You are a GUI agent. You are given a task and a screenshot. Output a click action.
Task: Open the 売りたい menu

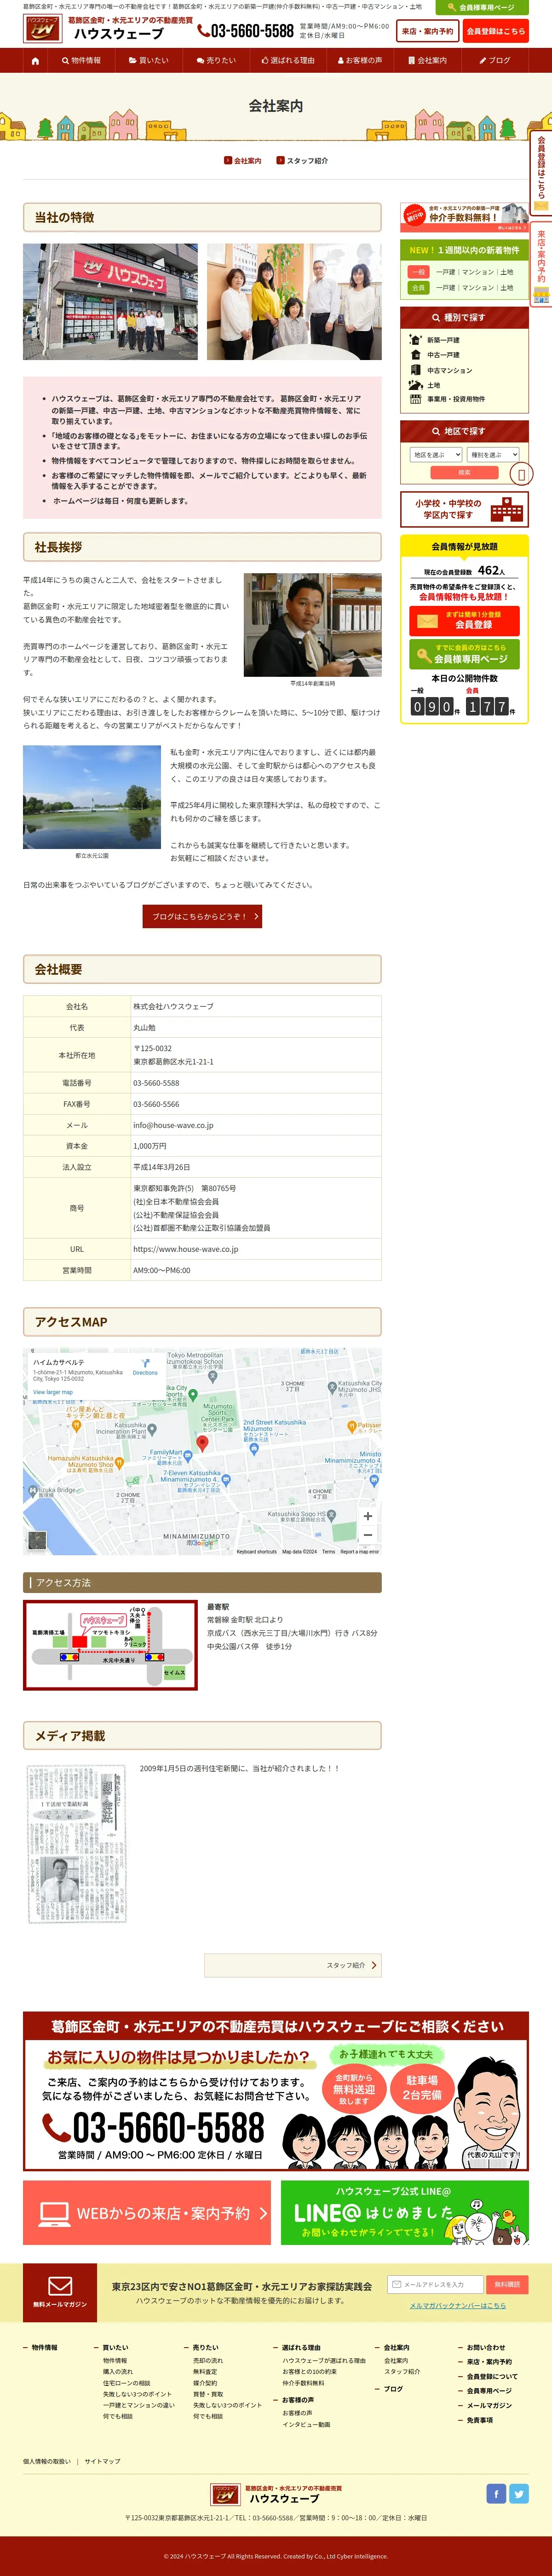click(216, 60)
